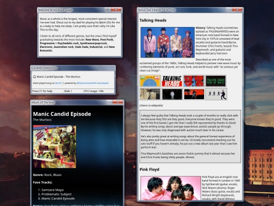Screen dimensions: 274x206
Task: Click the large "Manic Candid Episode" album title
Action: [x=62, y=114]
